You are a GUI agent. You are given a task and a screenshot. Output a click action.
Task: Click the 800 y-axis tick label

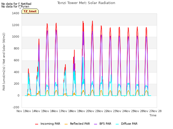(x=16, y=48)
